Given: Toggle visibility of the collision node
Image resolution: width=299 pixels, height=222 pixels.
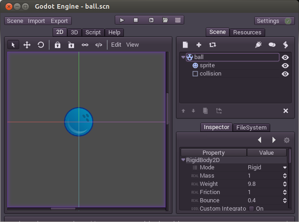Looking at the screenshot, I should 285,74.
